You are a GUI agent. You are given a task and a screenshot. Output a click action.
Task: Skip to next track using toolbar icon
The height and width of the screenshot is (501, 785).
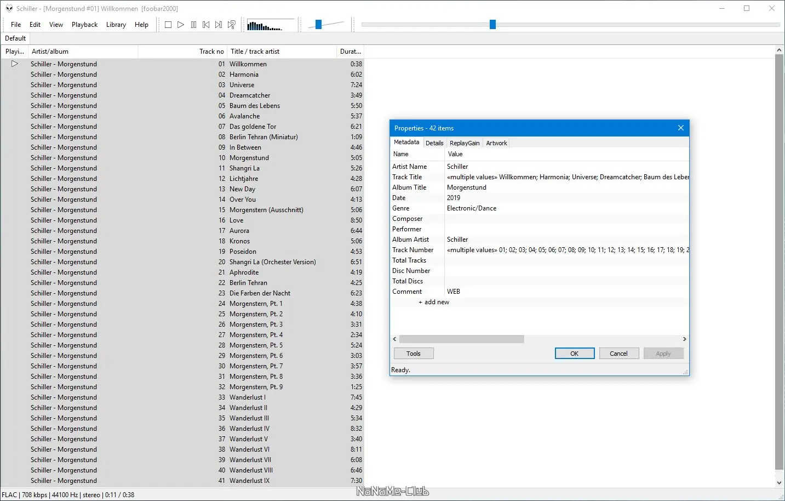tap(219, 25)
